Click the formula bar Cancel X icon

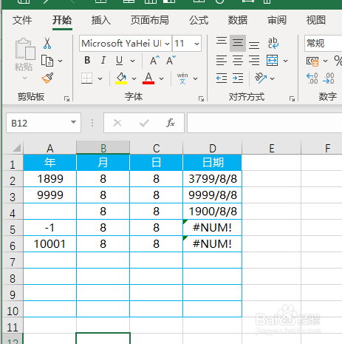117,123
